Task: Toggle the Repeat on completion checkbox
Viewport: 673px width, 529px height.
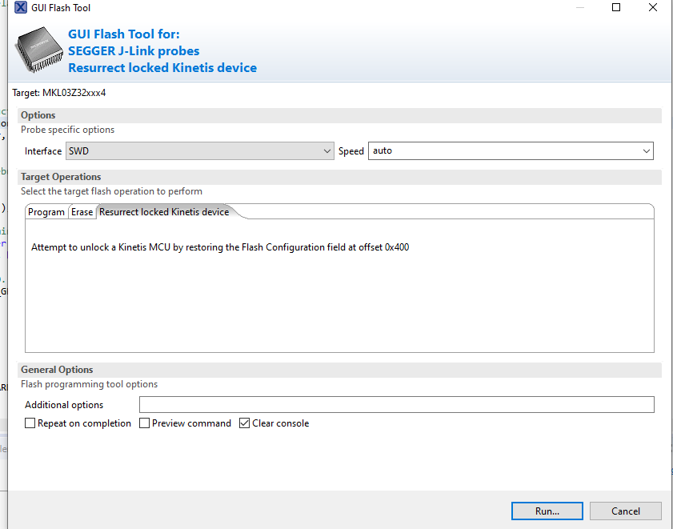Action: [x=30, y=423]
